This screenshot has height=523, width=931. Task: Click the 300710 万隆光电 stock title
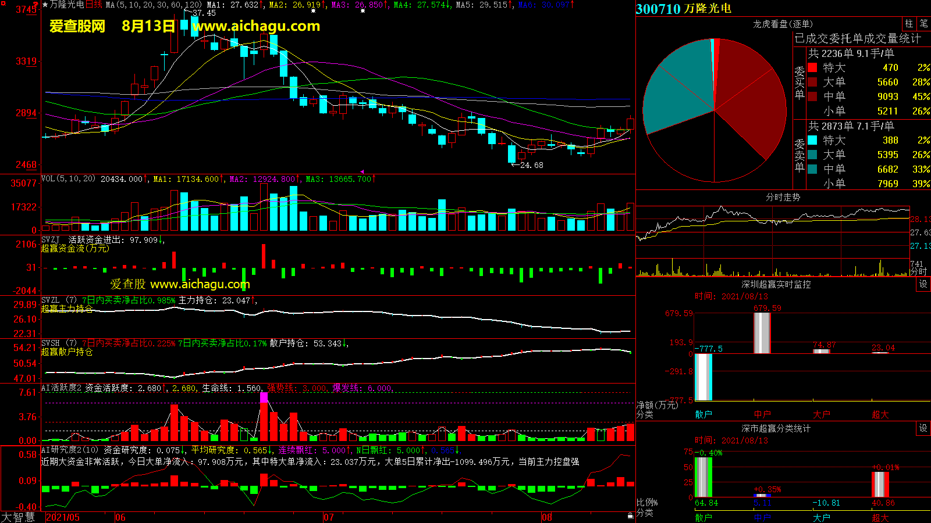(x=683, y=9)
